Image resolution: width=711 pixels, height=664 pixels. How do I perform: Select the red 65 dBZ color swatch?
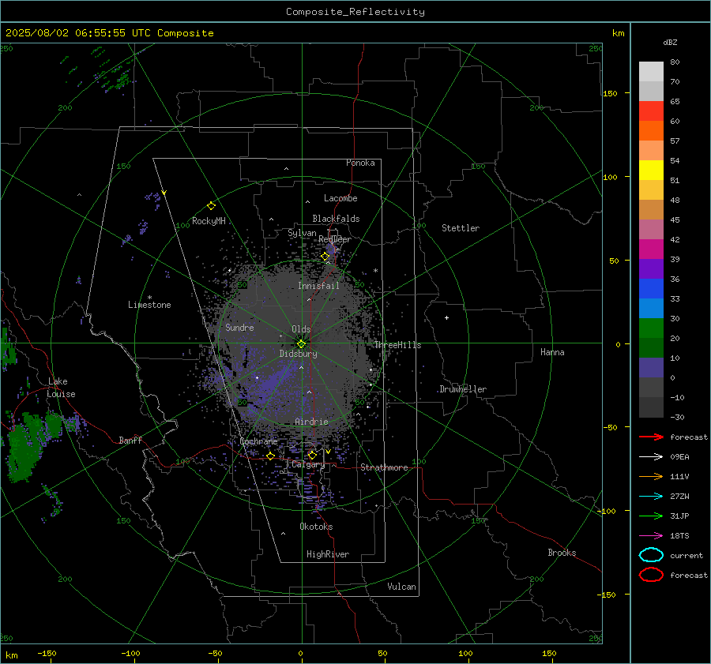[x=651, y=111]
